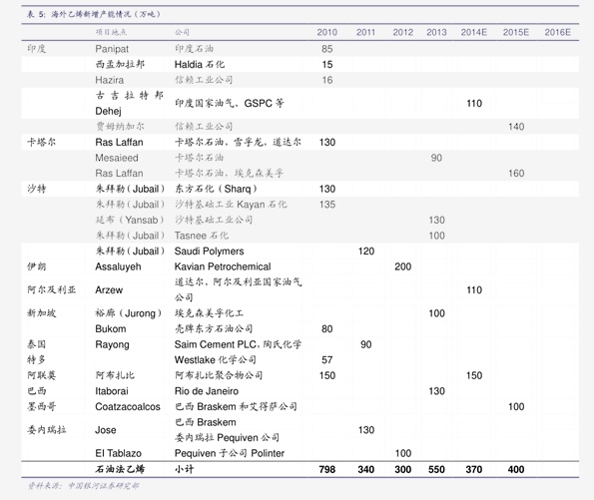Click the Arzew location cell
This screenshot has width=594, height=500.
pyautogui.click(x=109, y=290)
